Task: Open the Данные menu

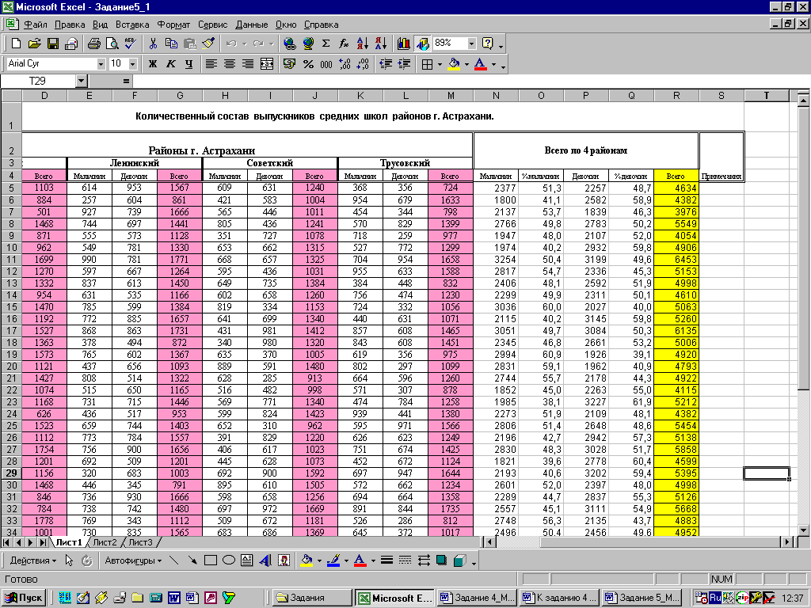Action: tap(252, 25)
